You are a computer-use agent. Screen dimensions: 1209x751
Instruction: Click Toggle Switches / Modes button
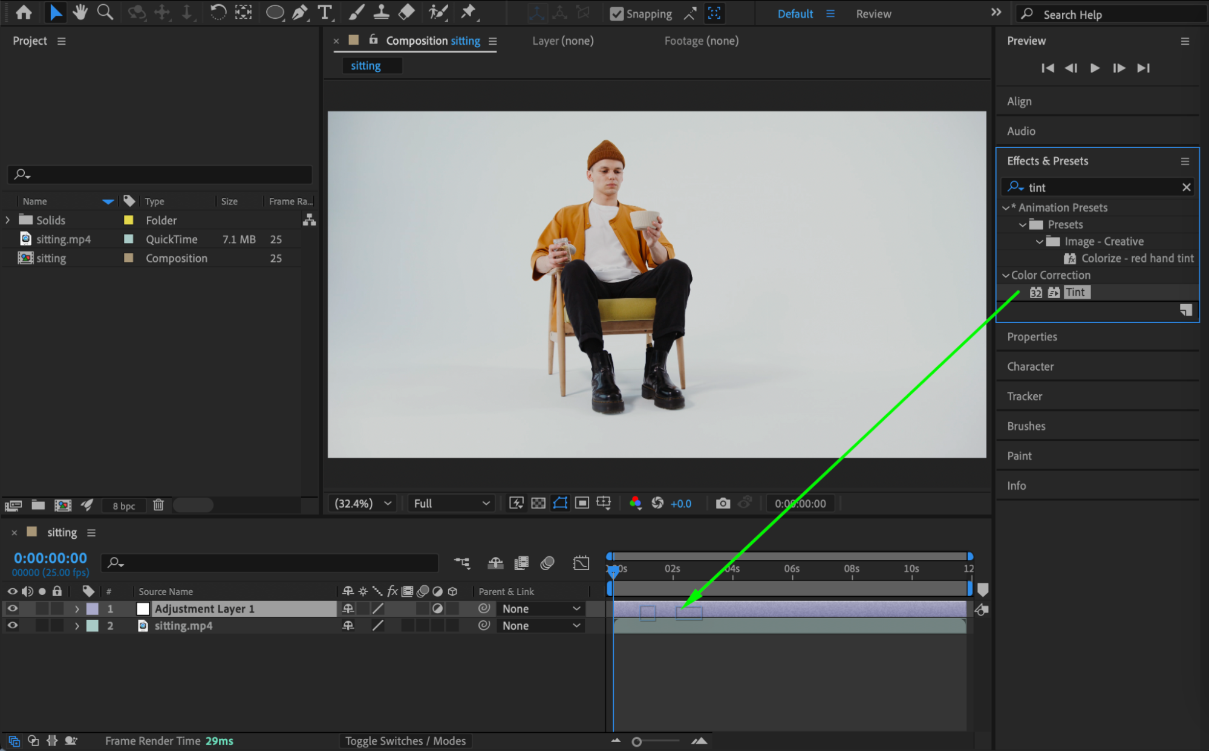tap(405, 741)
